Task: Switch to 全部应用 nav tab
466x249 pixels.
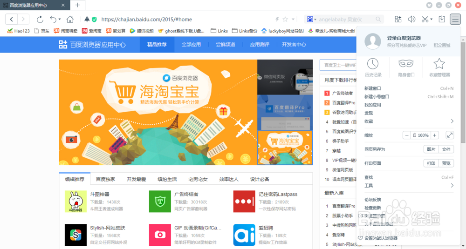Action: [x=191, y=45]
